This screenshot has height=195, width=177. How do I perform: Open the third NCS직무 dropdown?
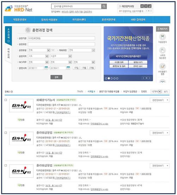click(x=84, y=62)
